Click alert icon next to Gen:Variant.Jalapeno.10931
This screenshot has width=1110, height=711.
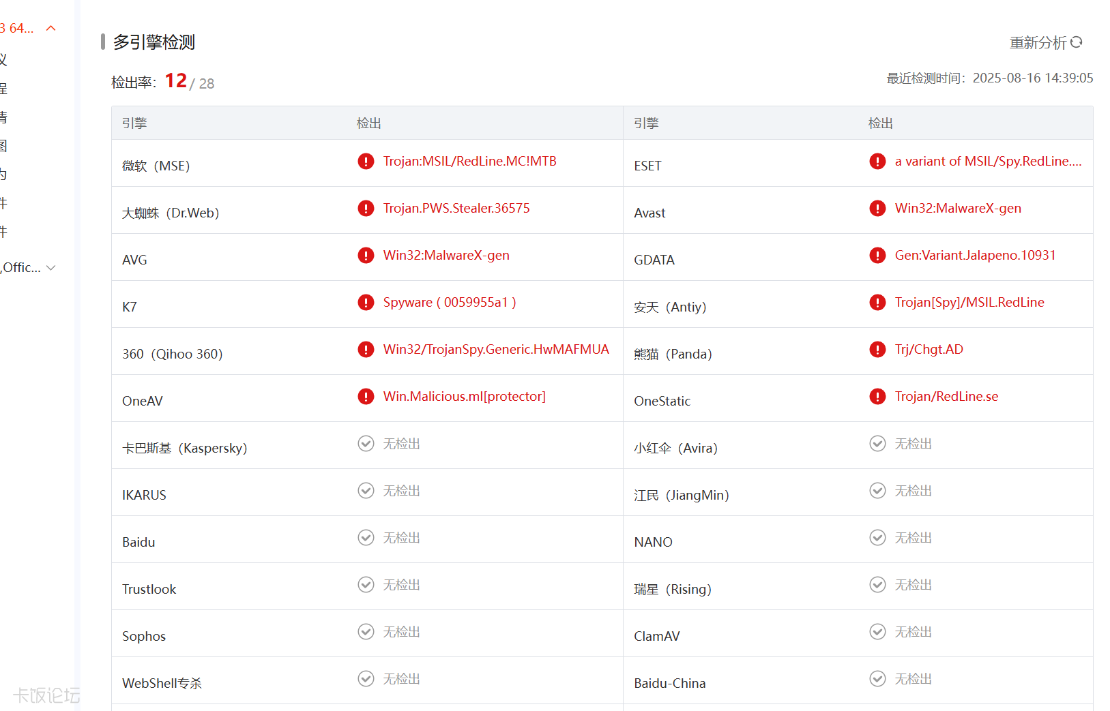tap(877, 256)
